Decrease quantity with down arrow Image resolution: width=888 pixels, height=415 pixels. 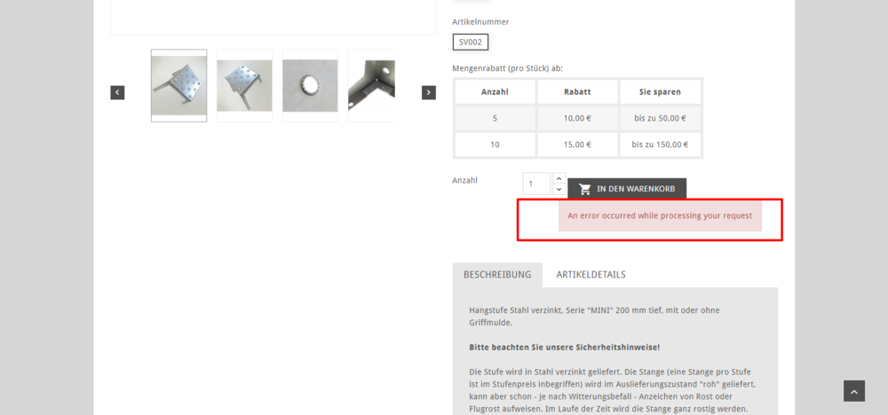point(559,190)
